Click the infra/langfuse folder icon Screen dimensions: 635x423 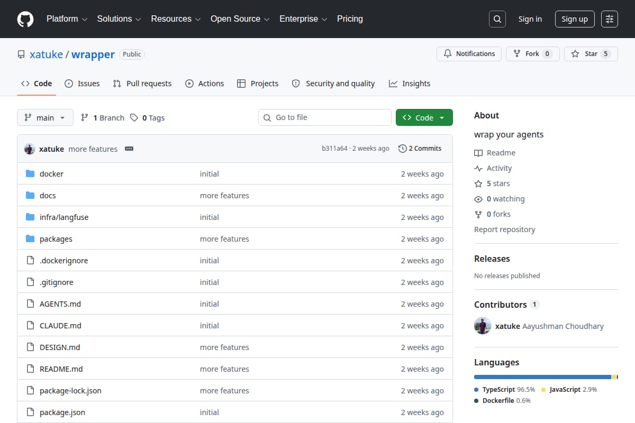[30, 217]
